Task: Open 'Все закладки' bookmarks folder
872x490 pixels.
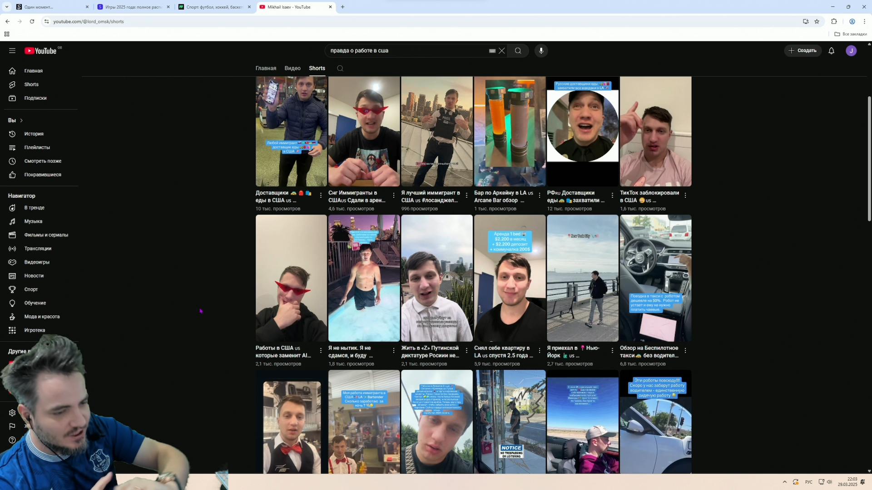Action: click(851, 34)
